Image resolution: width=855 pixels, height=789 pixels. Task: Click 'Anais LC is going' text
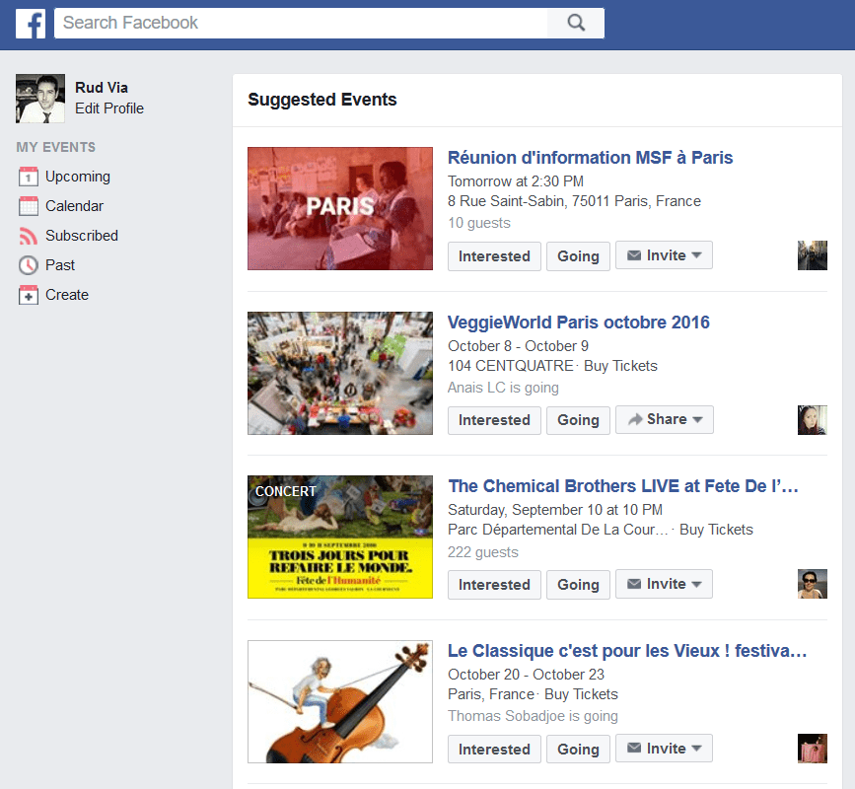[503, 388]
